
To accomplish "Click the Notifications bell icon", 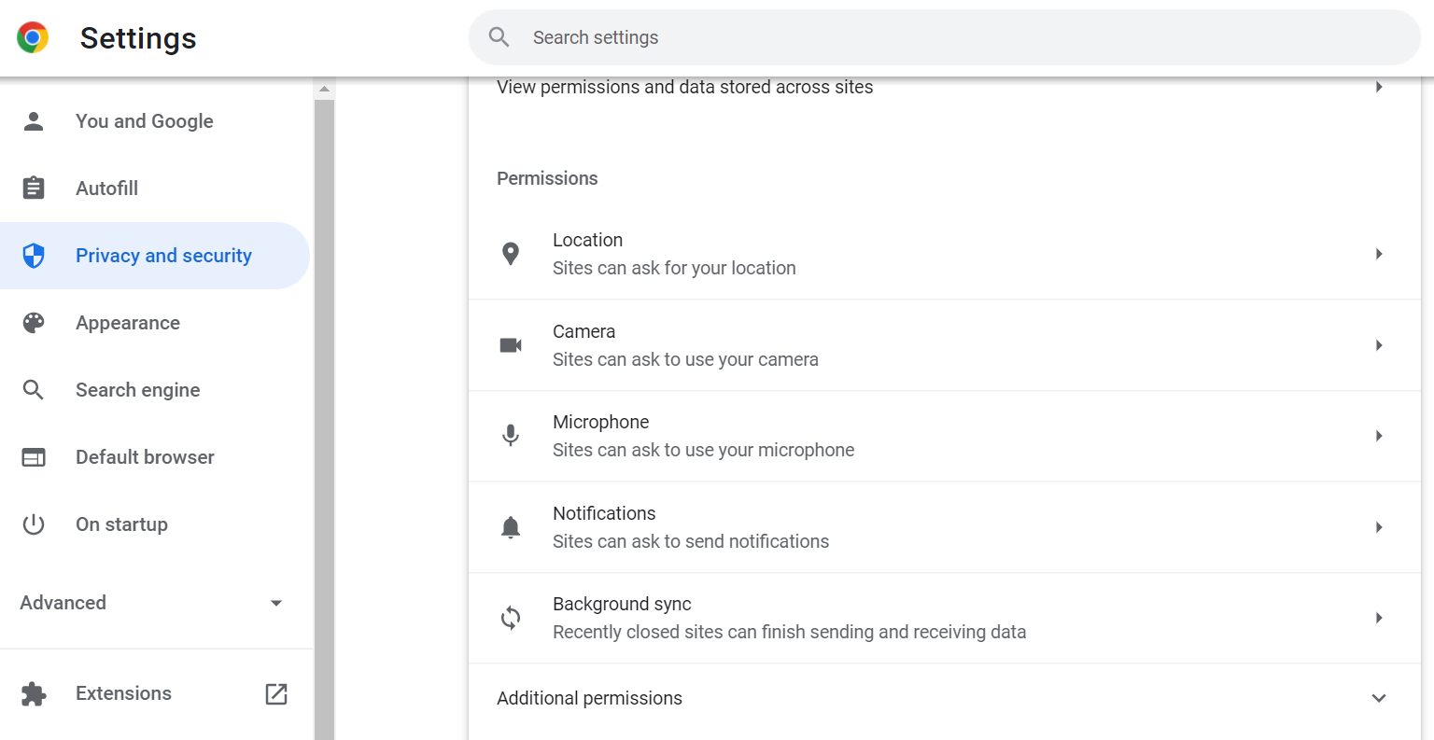I will click(x=511, y=527).
